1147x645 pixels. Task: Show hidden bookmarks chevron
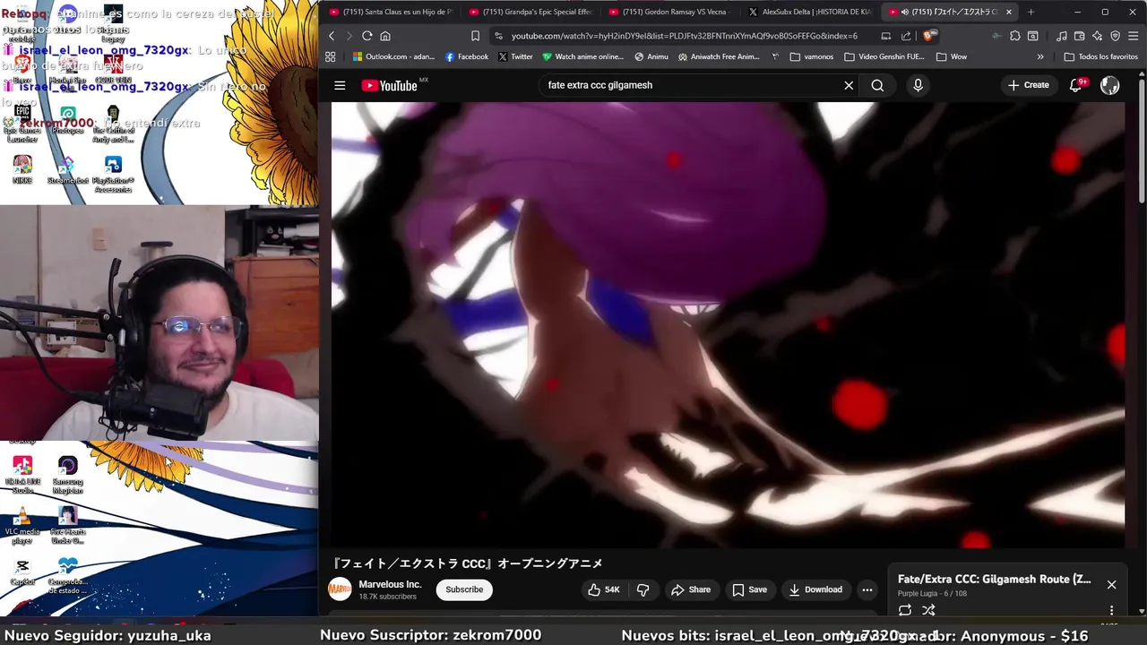click(x=1040, y=56)
